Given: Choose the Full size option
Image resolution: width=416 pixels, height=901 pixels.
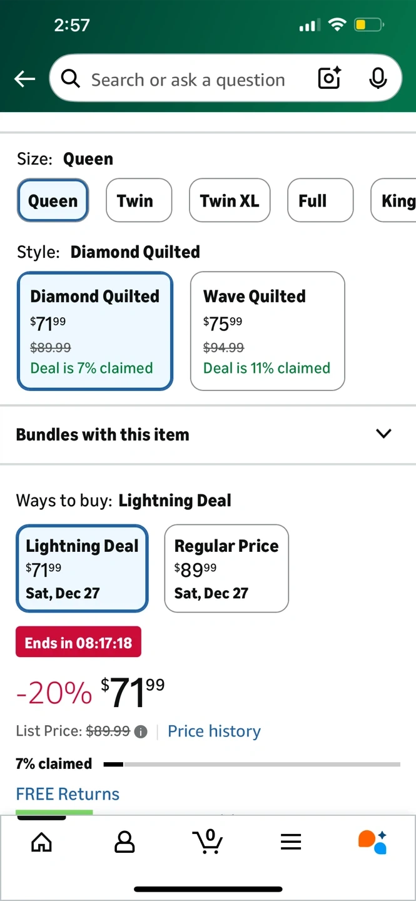Looking at the screenshot, I should pyautogui.click(x=320, y=200).
